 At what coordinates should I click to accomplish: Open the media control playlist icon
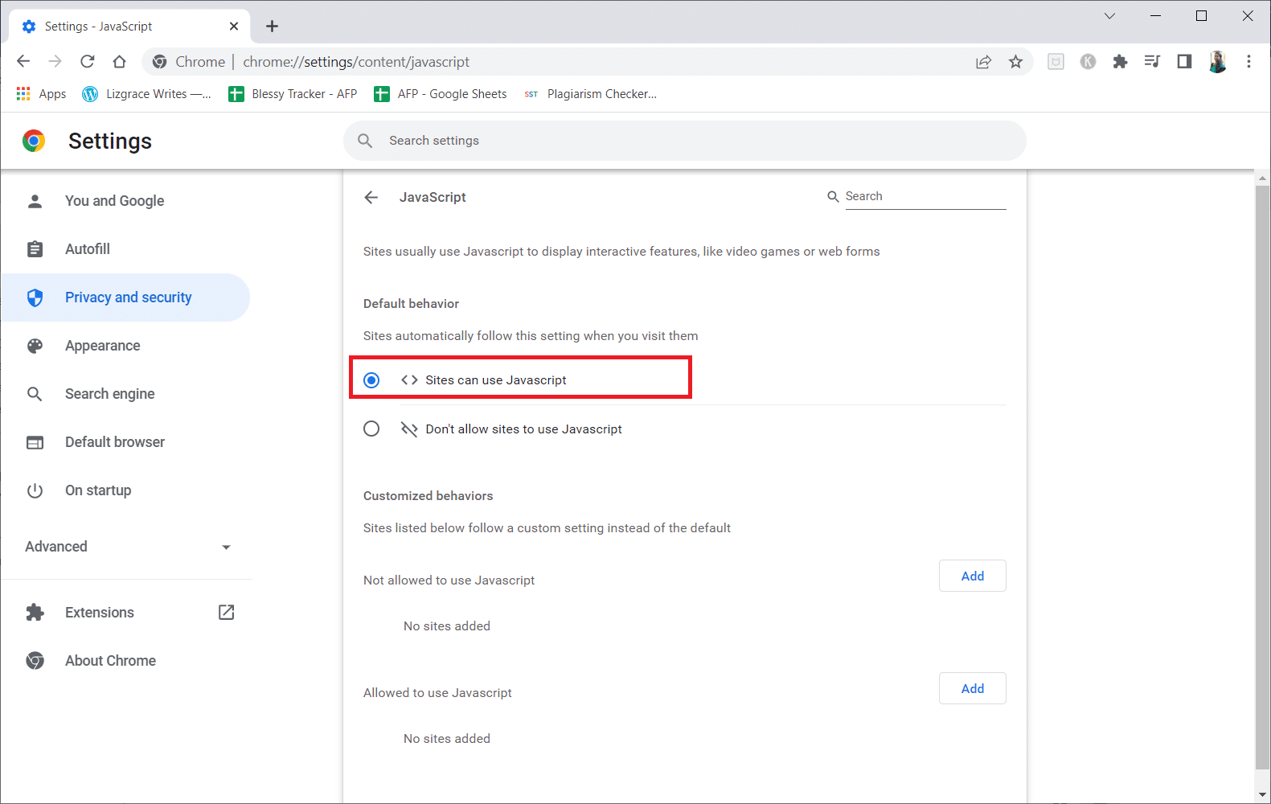[x=1152, y=62]
